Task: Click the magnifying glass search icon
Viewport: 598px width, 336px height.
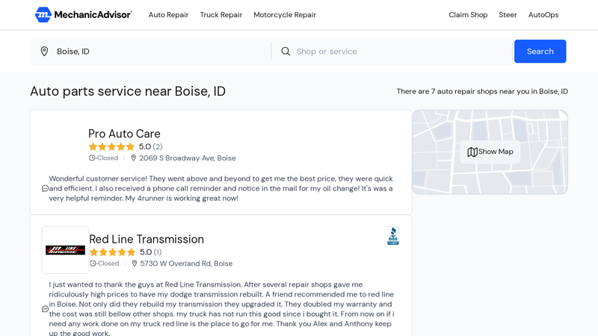Action: 286,52
